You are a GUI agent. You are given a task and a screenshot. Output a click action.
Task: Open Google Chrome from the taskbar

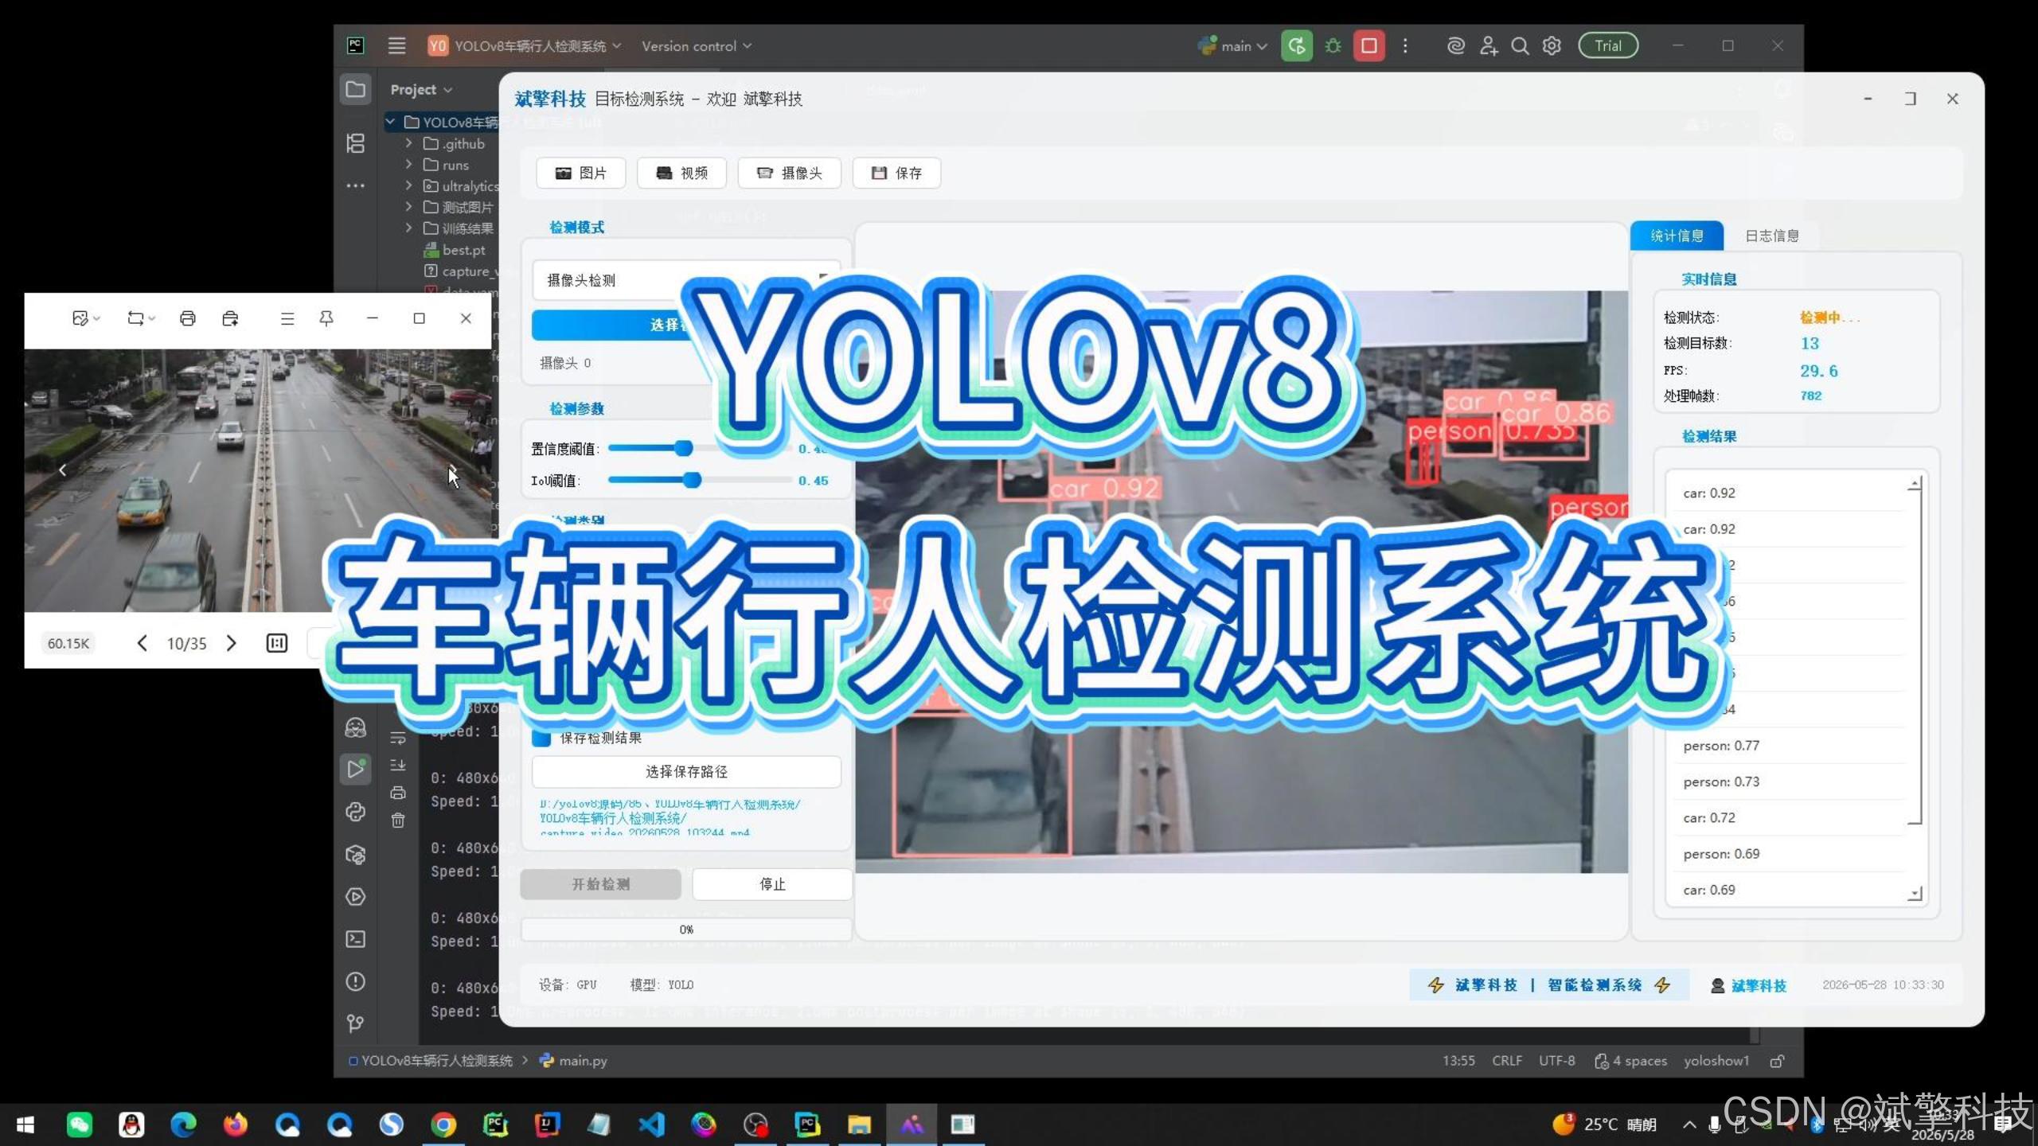point(443,1125)
